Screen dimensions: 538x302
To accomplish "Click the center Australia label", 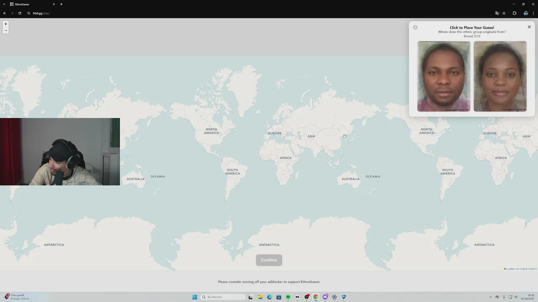I will point(351,179).
